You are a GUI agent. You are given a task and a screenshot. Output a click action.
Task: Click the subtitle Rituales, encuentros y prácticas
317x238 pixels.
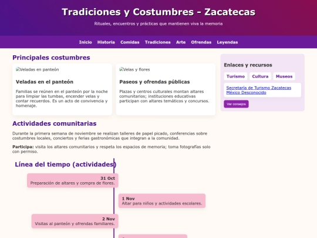point(158,24)
